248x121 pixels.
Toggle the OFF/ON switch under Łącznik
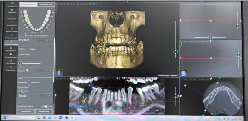23,91
